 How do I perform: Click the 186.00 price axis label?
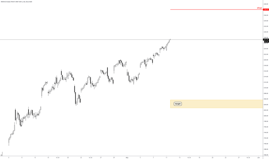(266, 155)
